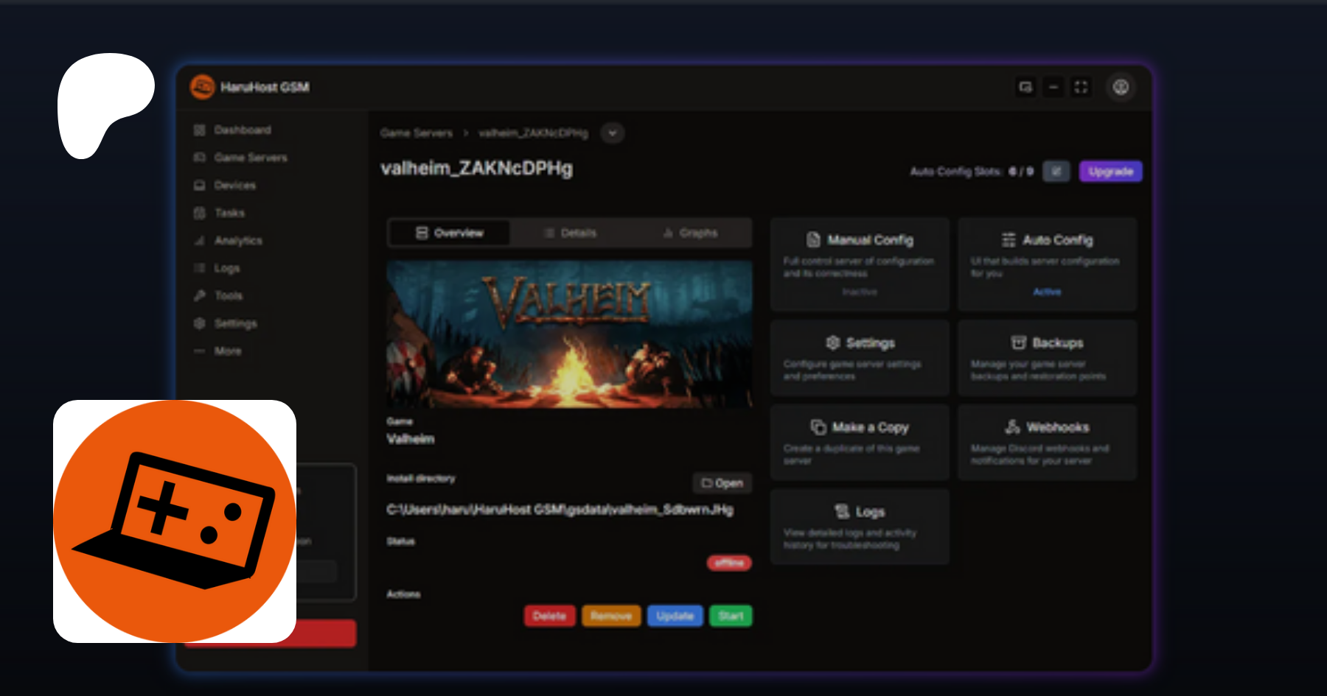Expand the server breadcrumb dropdown chevron
The height and width of the screenshot is (696, 1327).
click(x=612, y=133)
